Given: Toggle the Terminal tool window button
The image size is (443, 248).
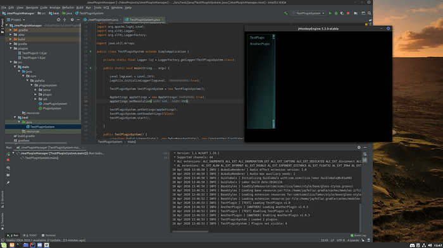Looking at the screenshot, I should click(x=49, y=235).
